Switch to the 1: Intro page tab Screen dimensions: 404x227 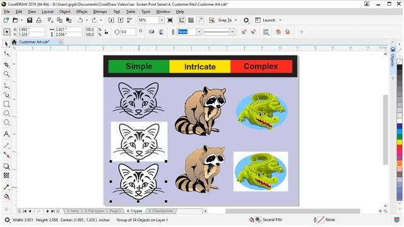(x=73, y=211)
